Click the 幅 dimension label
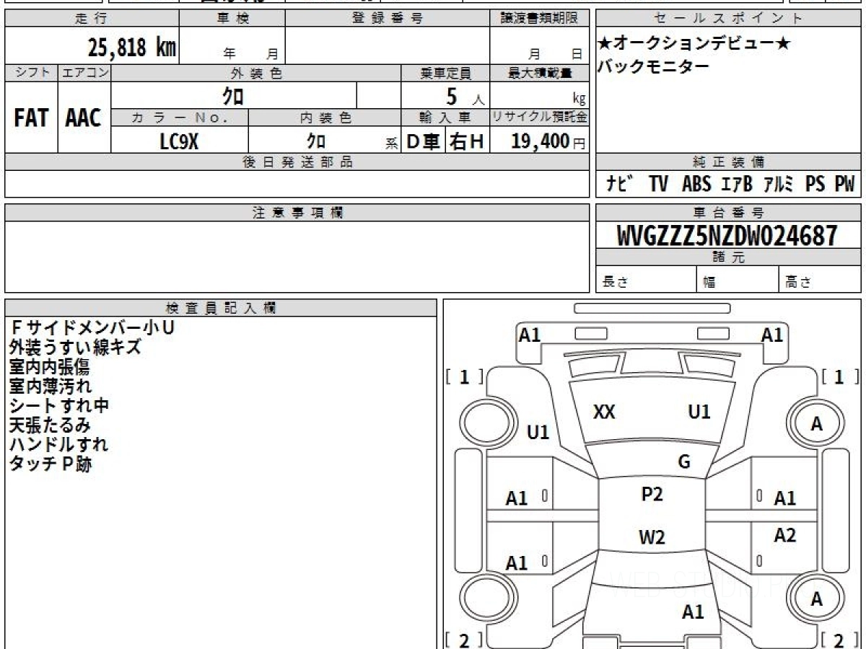The height and width of the screenshot is (649, 866). click(709, 283)
